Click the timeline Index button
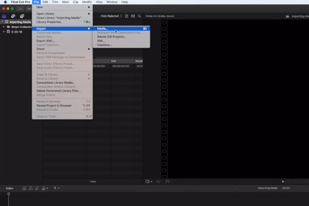The width and height of the screenshot is (309, 206). [x=9, y=188]
